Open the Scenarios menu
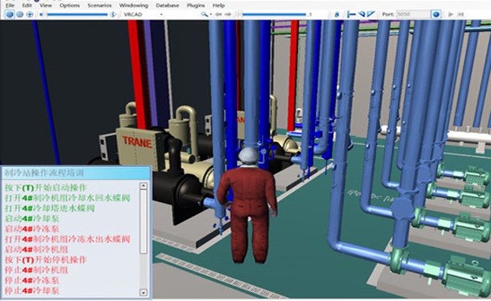This screenshot has width=491, height=301. pyautogui.click(x=99, y=5)
